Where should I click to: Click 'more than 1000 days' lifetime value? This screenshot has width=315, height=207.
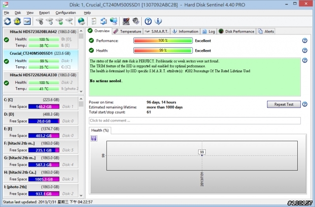click(x=164, y=107)
